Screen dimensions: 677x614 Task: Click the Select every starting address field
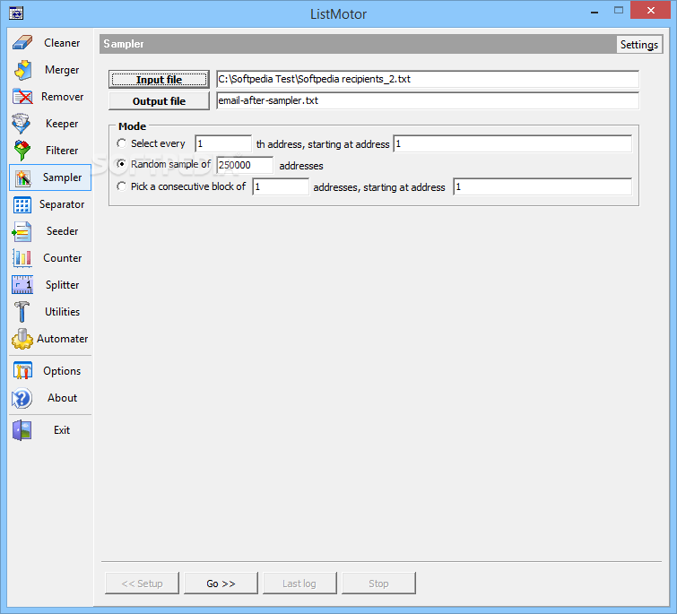pos(513,143)
